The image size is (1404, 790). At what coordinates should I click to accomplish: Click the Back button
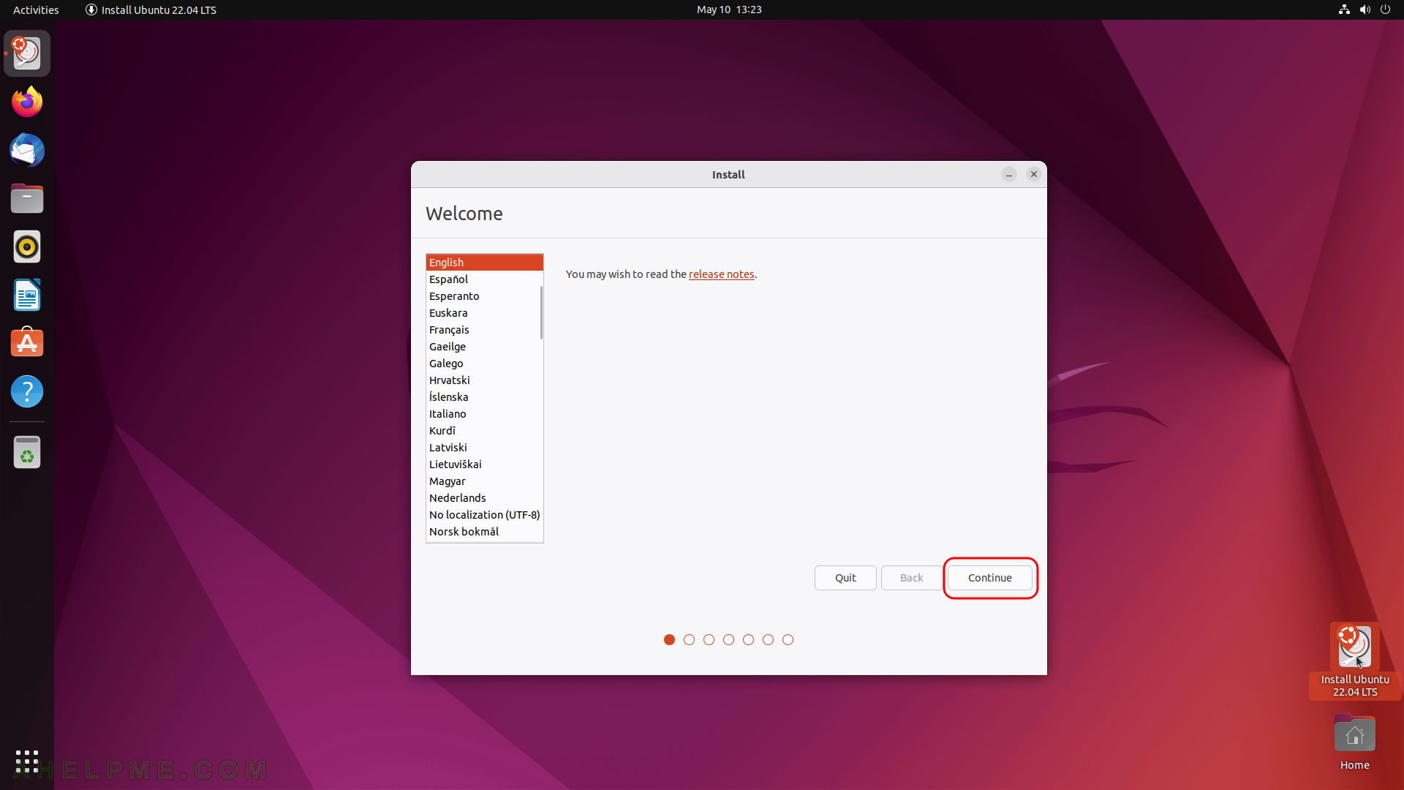coord(911,578)
